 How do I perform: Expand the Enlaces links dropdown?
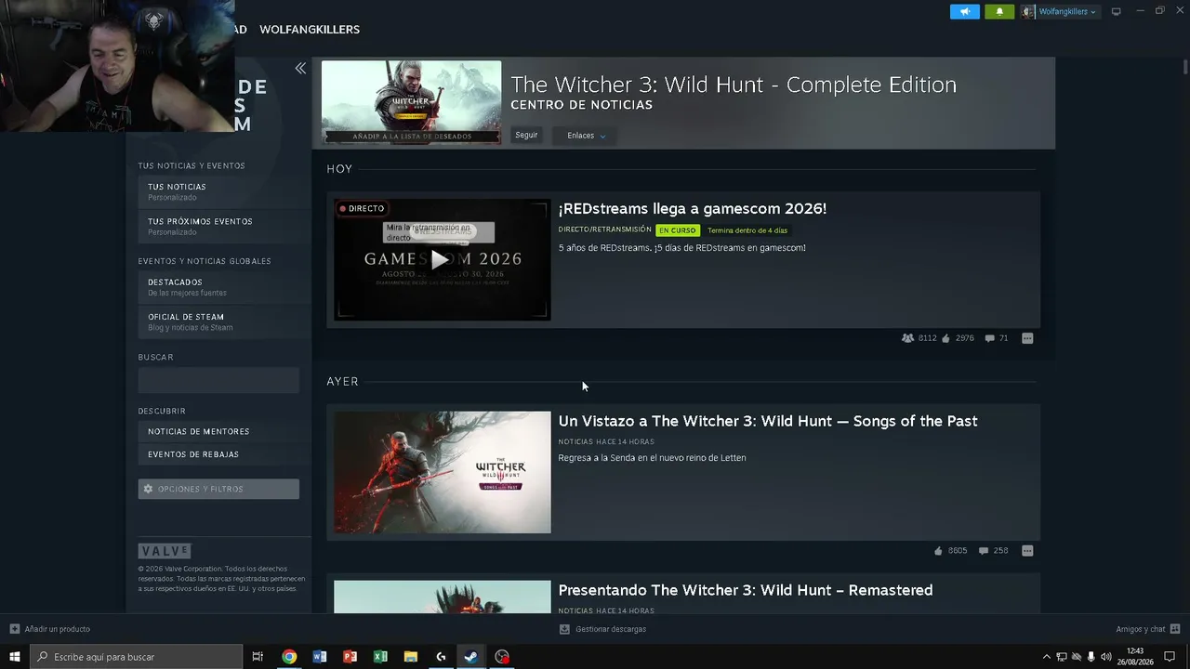pos(586,136)
